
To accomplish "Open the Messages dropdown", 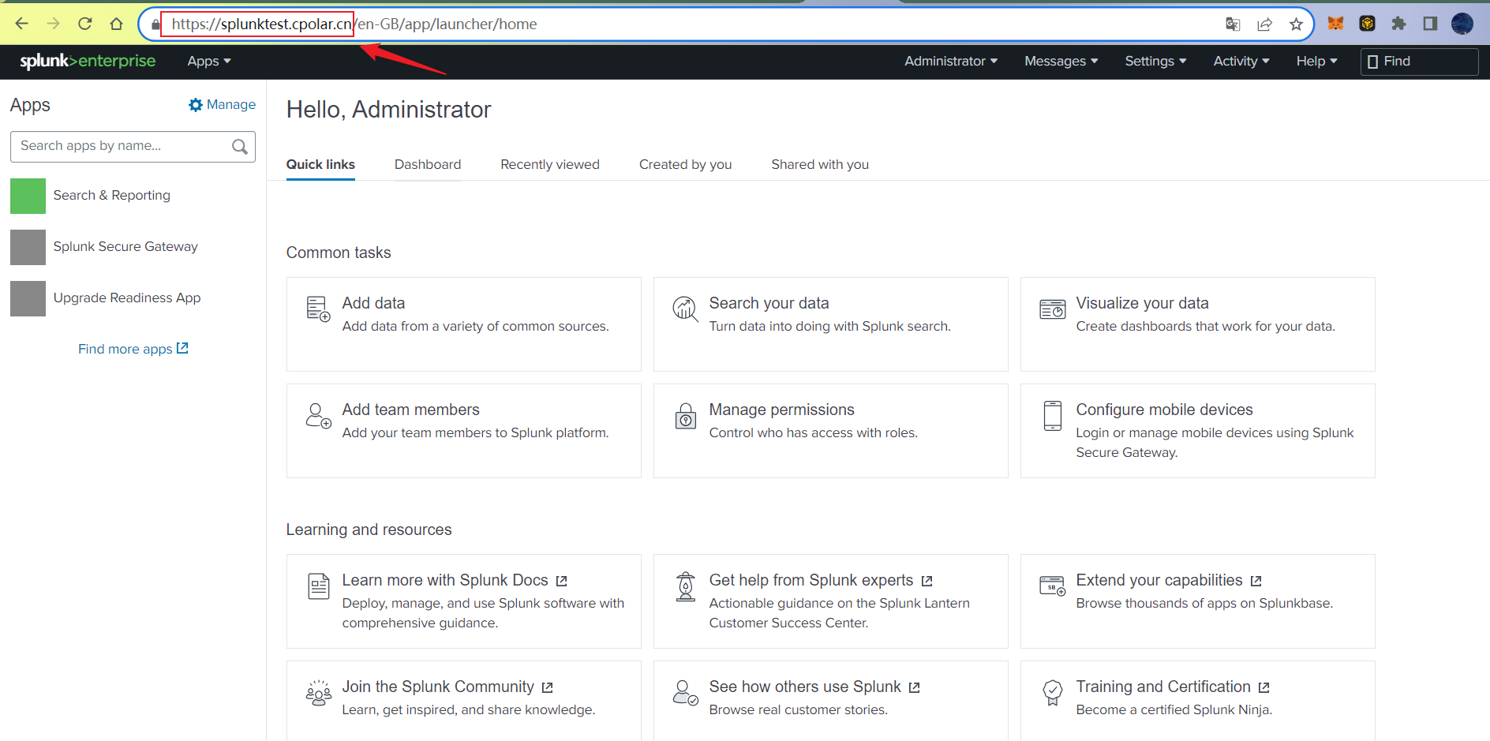I will point(1061,62).
